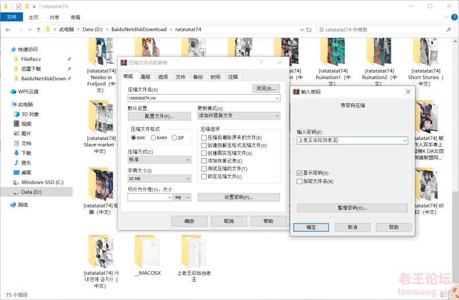The width and height of the screenshot is (459, 300).
Task: Enable 锁定压缩文件 option
Action: click(204, 177)
